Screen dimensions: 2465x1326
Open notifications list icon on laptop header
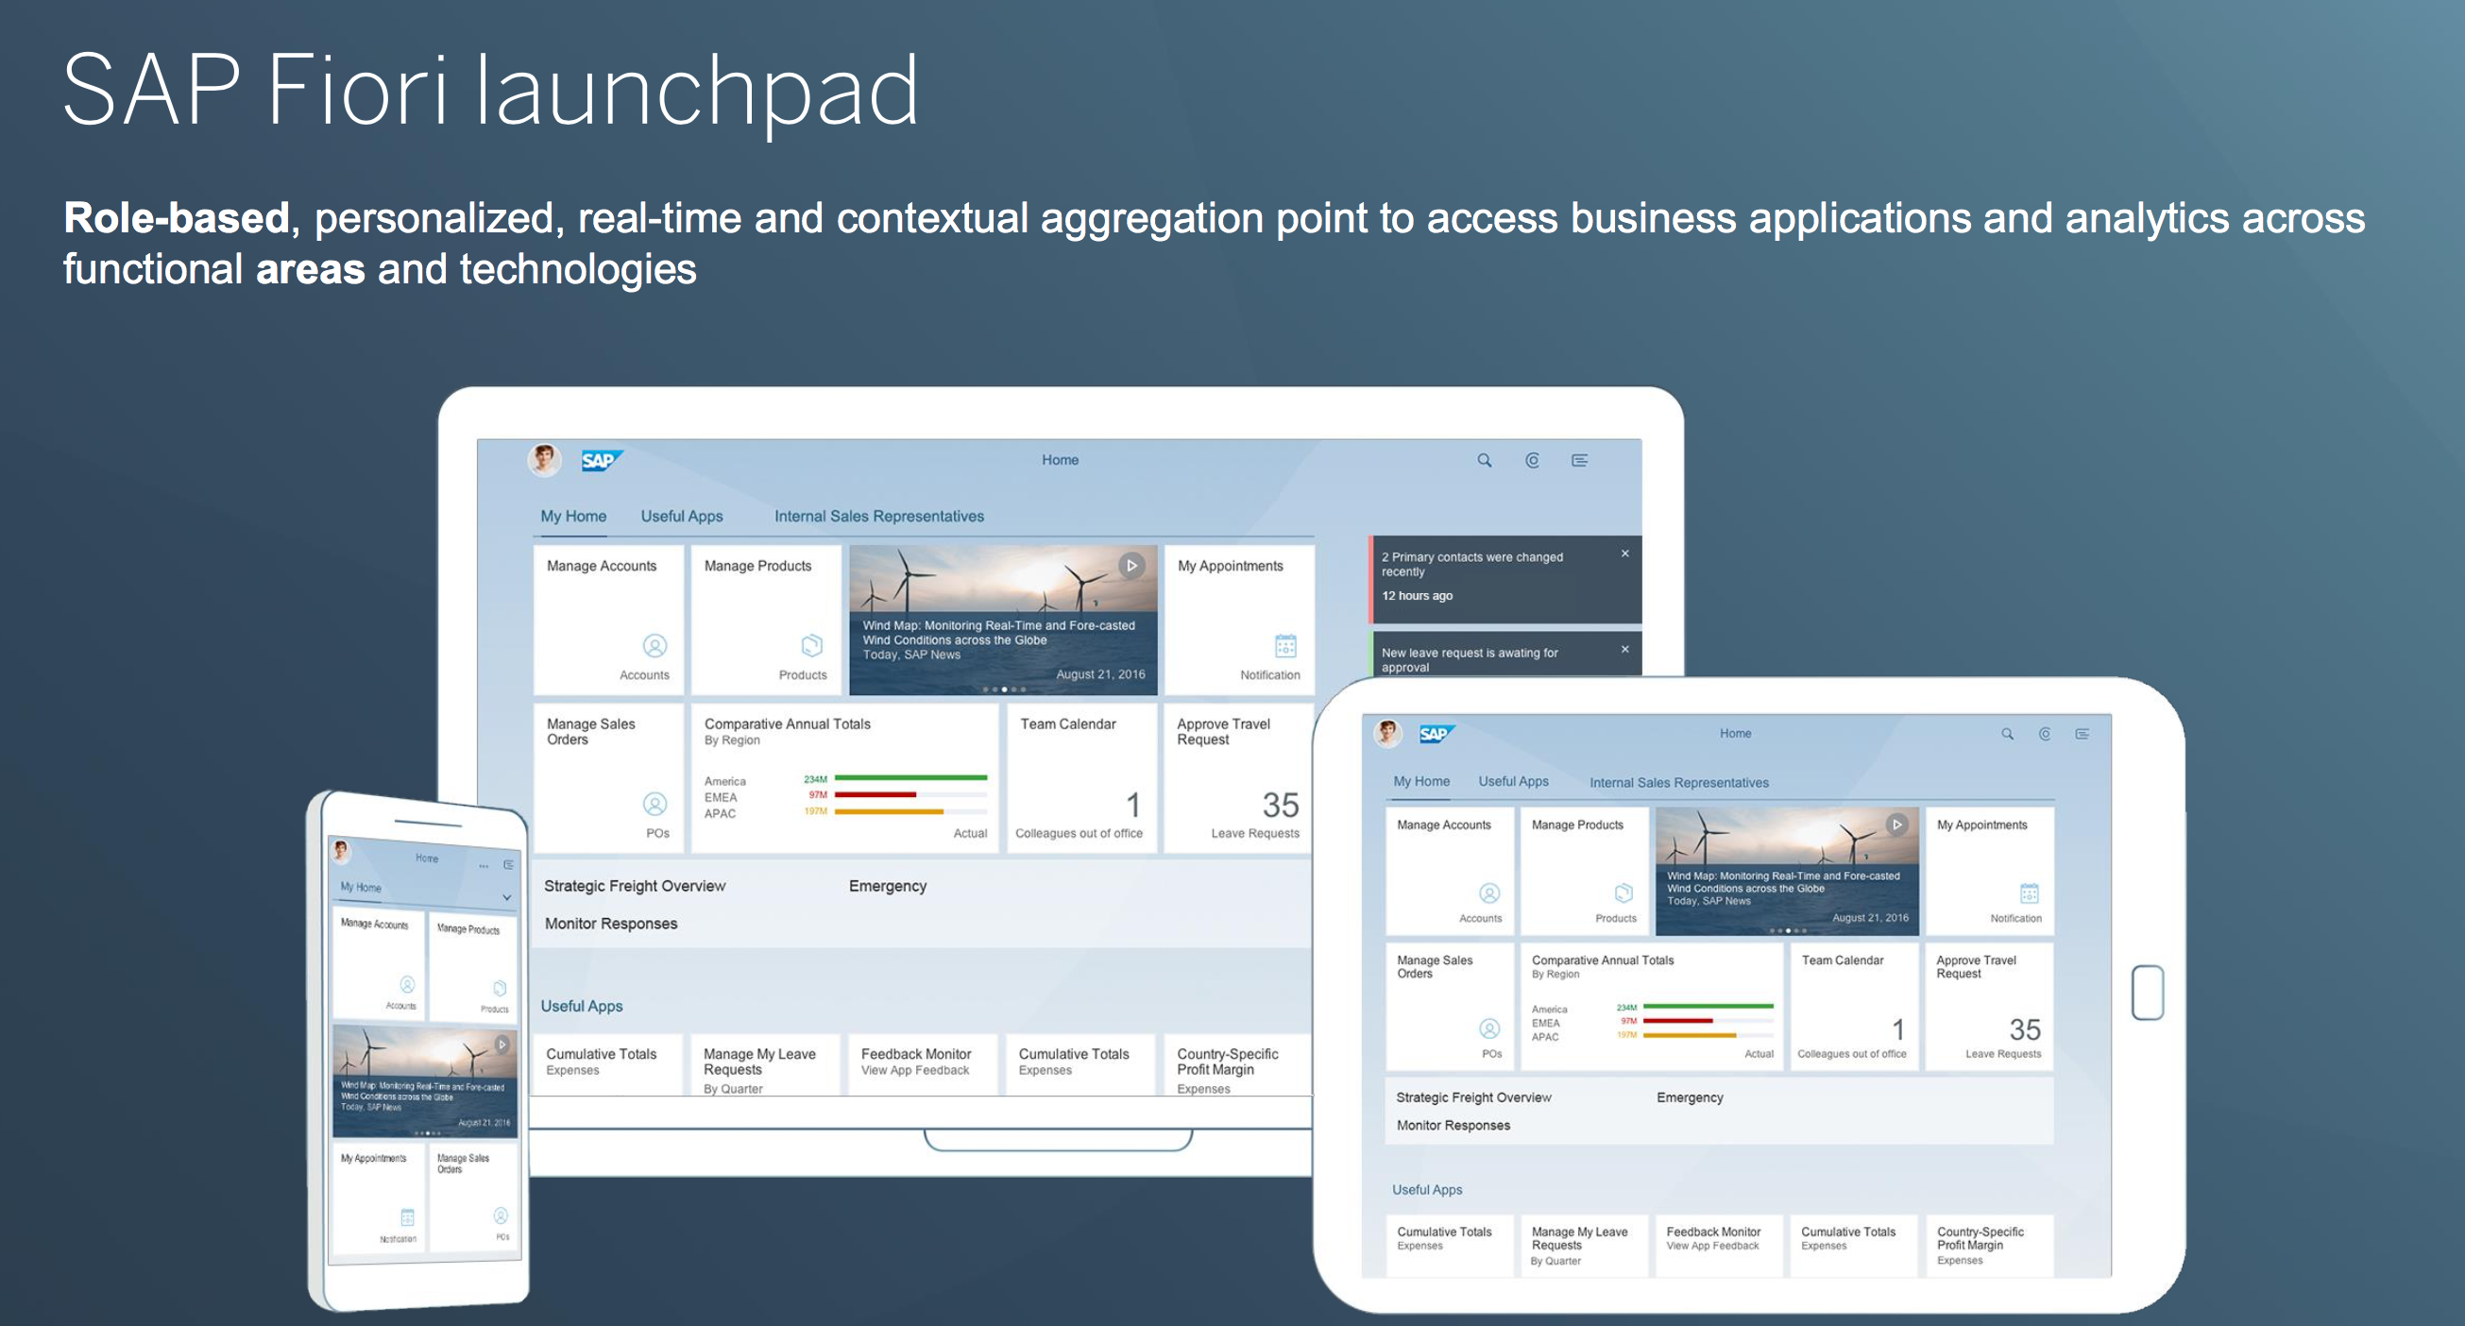pos(1580,460)
